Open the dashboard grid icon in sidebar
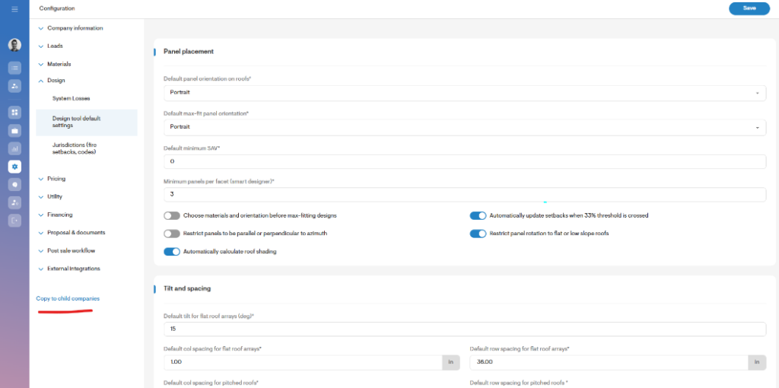This screenshot has height=388, width=779. coord(14,113)
